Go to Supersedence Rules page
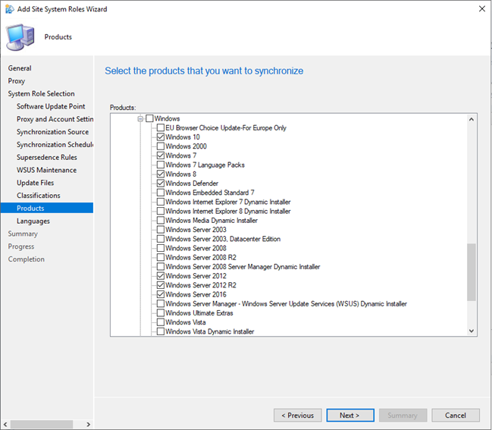492x430 pixels. [x=47, y=157]
